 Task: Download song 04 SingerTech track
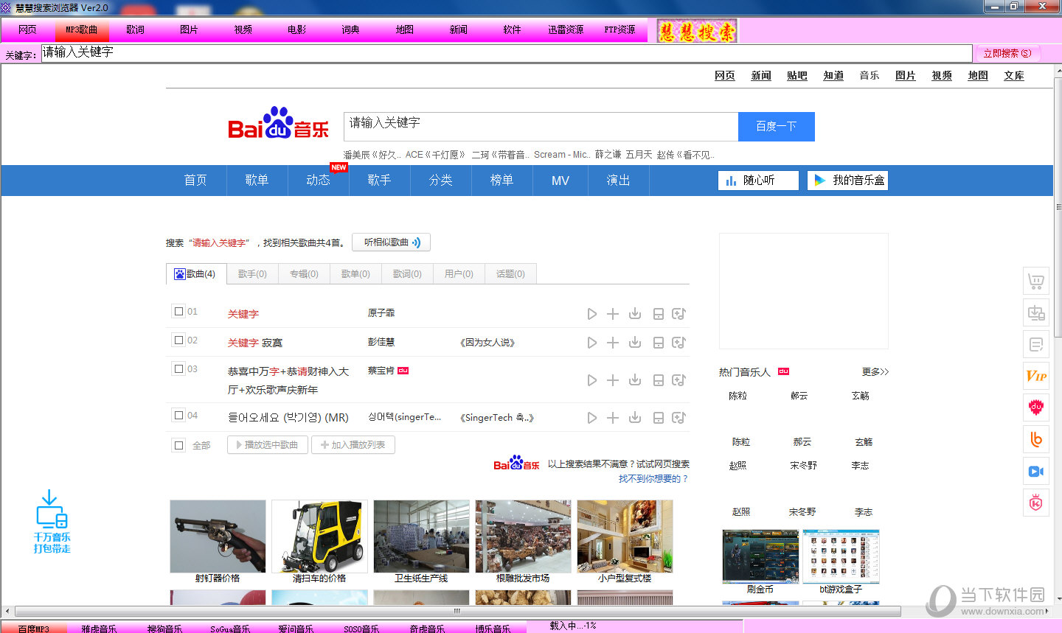pos(635,418)
